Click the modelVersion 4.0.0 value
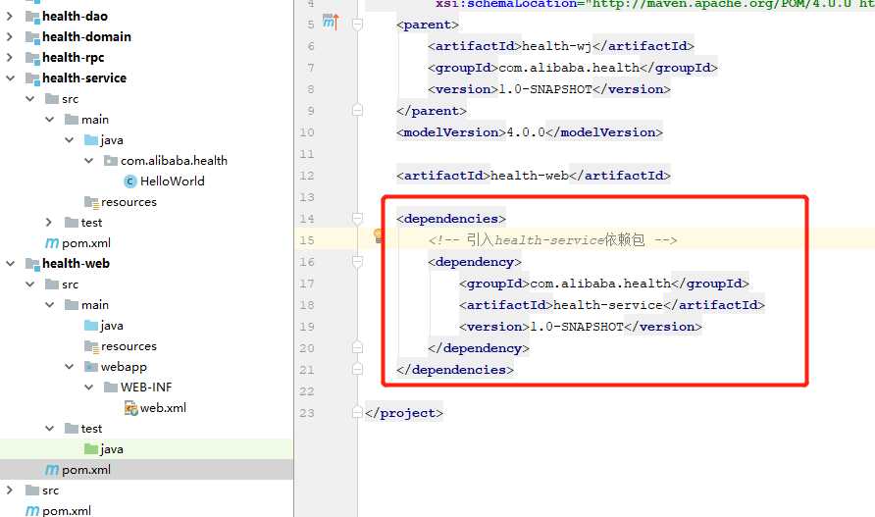 pyautogui.click(x=525, y=132)
